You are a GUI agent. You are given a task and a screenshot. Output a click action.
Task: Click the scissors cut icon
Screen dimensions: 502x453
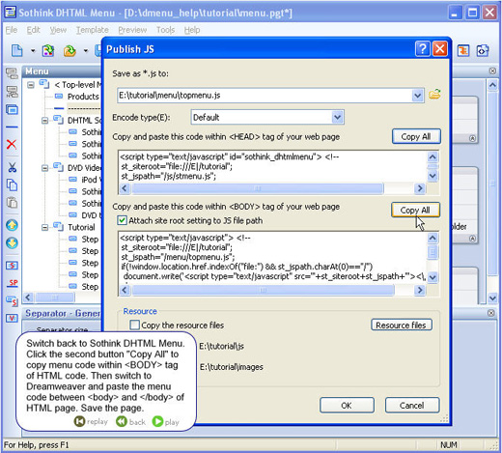pyautogui.click(x=12, y=167)
